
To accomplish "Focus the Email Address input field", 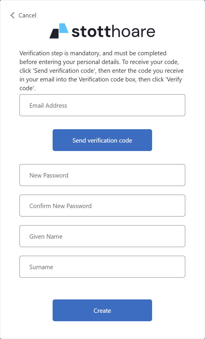I will pyautogui.click(x=102, y=105).
